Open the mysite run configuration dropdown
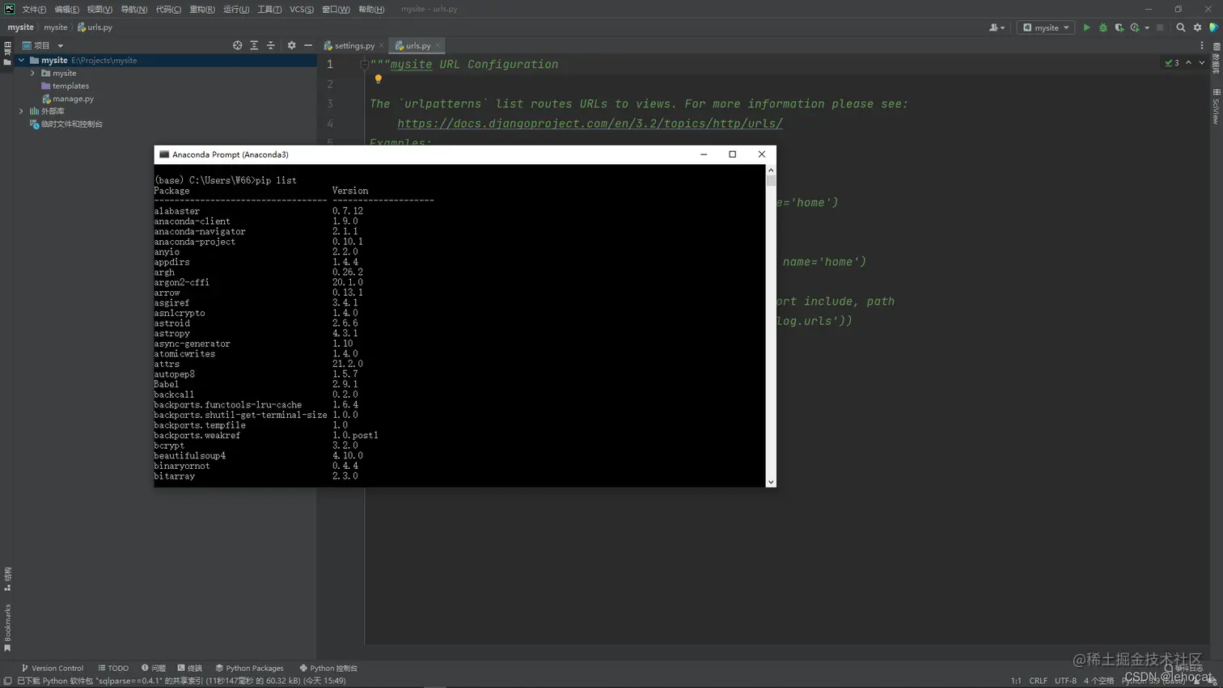The width and height of the screenshot is (1223, 688). pyautogui.click(x=1046, y=27)
